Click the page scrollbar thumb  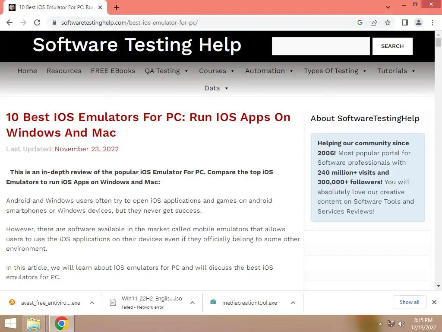click(438, 42)
